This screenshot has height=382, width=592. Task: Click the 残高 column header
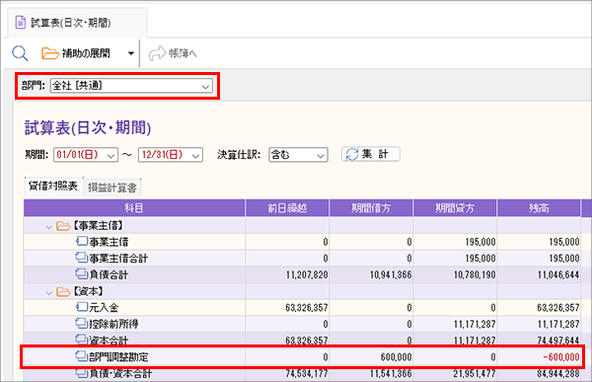tap(539, 208)
